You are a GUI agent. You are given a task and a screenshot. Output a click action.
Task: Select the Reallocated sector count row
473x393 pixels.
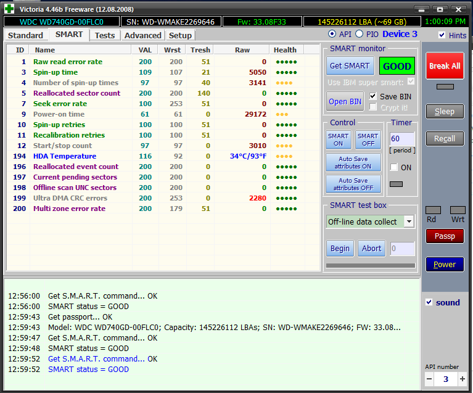[x=163, y=93]
